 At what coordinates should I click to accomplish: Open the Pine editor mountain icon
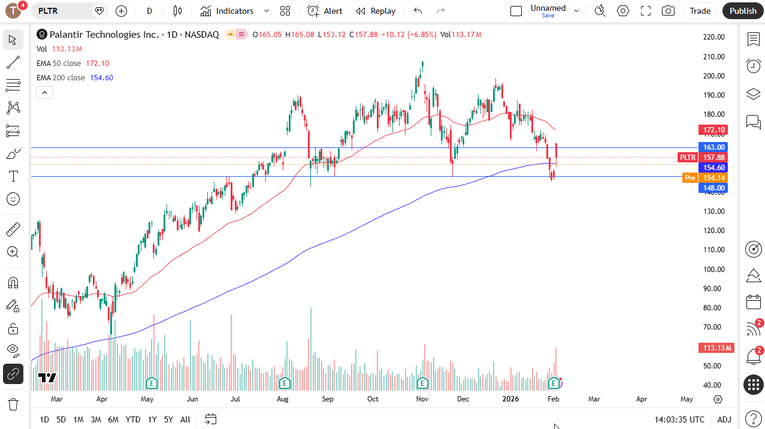[x=754, y=276]
